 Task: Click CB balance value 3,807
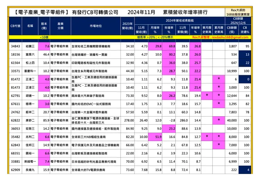(x=233, y=46)
